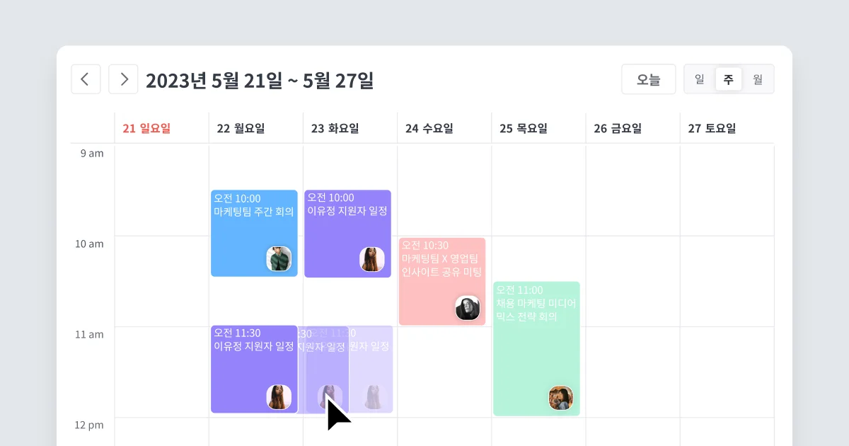Viewport: 849px width, 446px height.
Task: Click the avatar on Tuesday's 11:30 지원자 일정
Action: (x=328, y=395)
